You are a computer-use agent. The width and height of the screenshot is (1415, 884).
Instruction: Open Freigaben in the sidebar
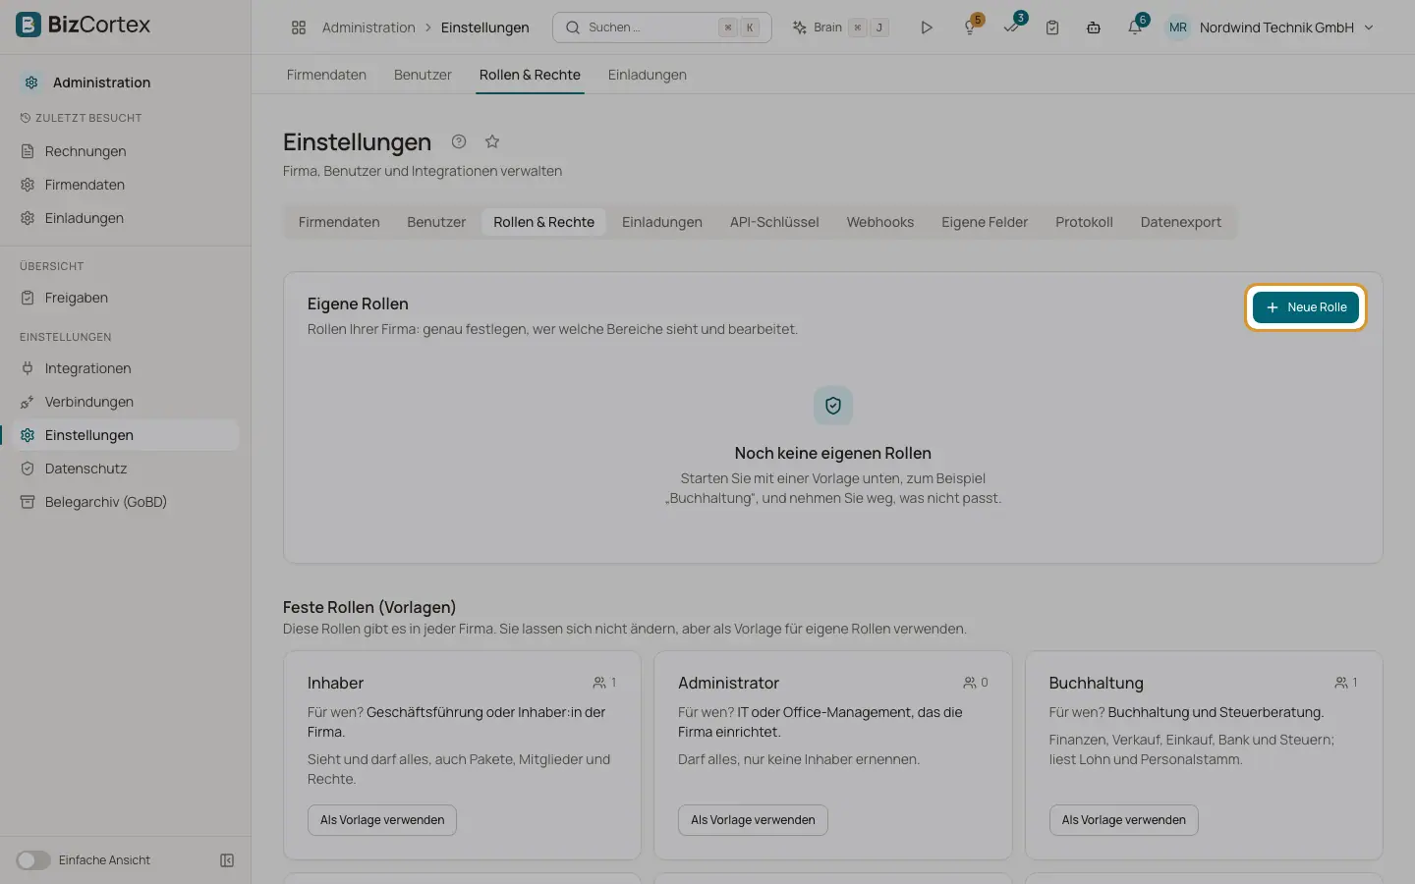point(127,298)
